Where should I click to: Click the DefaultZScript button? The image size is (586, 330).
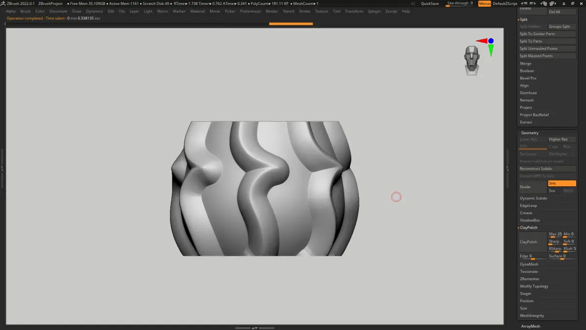(x=505, y=3)
